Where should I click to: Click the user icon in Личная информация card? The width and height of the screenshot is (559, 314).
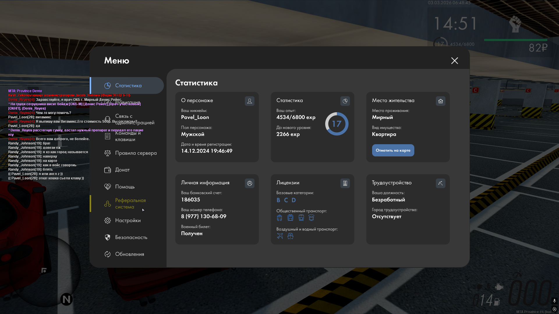tap(250, 183)
